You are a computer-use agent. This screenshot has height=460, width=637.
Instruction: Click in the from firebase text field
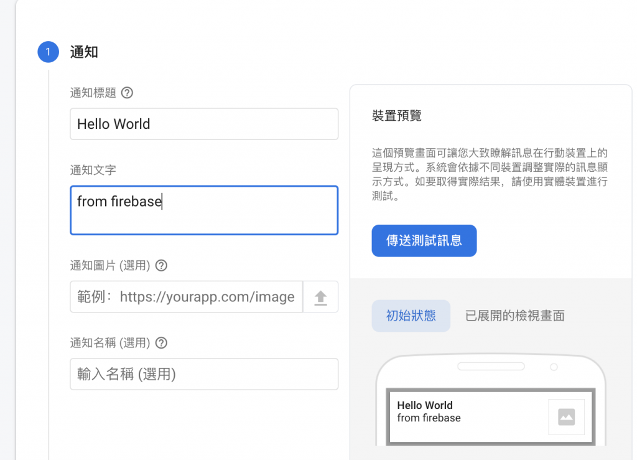coord(204,210)
